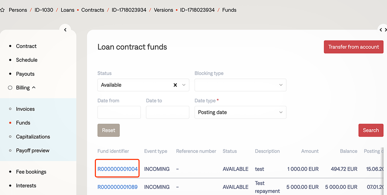
Task: Click the panel expand arrows at top right
Action: (x=383, y=30)
